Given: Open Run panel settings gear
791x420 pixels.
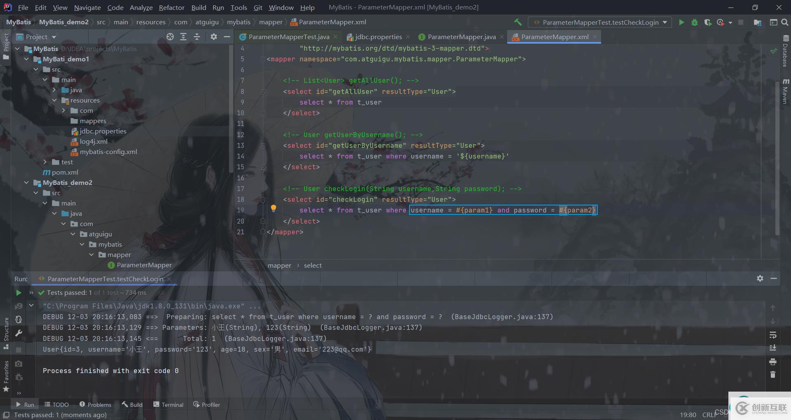Looking at the screenshot, I should 760,278.
